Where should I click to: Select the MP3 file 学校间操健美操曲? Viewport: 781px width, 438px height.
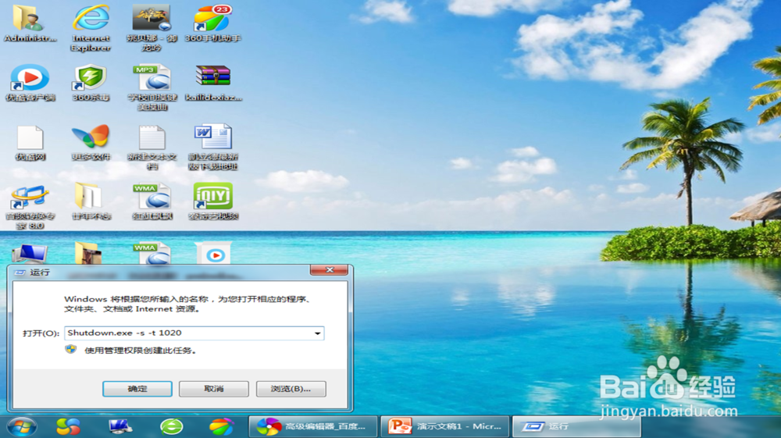pyautogui.click(x=152, y=87)
